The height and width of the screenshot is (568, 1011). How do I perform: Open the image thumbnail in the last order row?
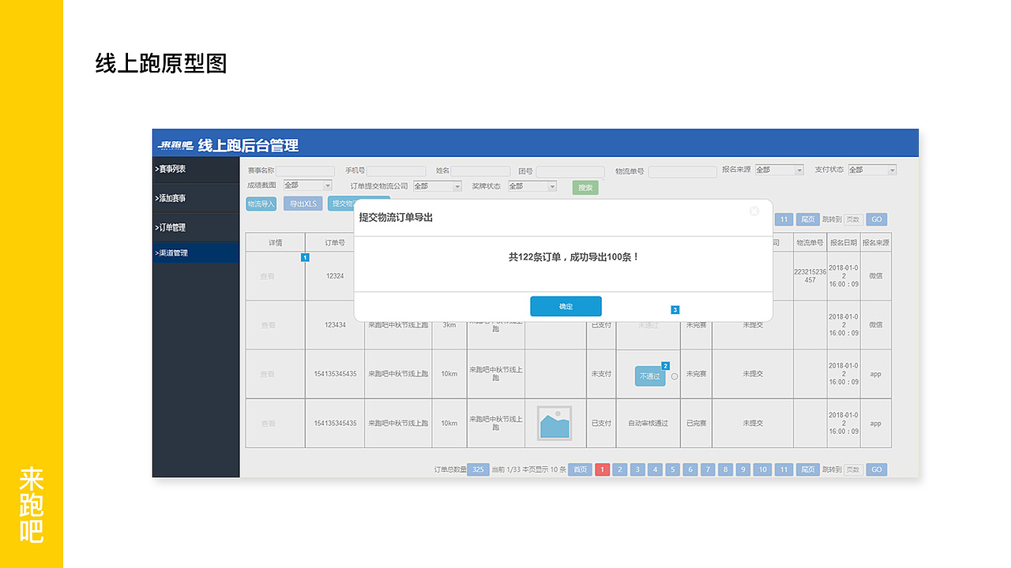click(554, 424)
